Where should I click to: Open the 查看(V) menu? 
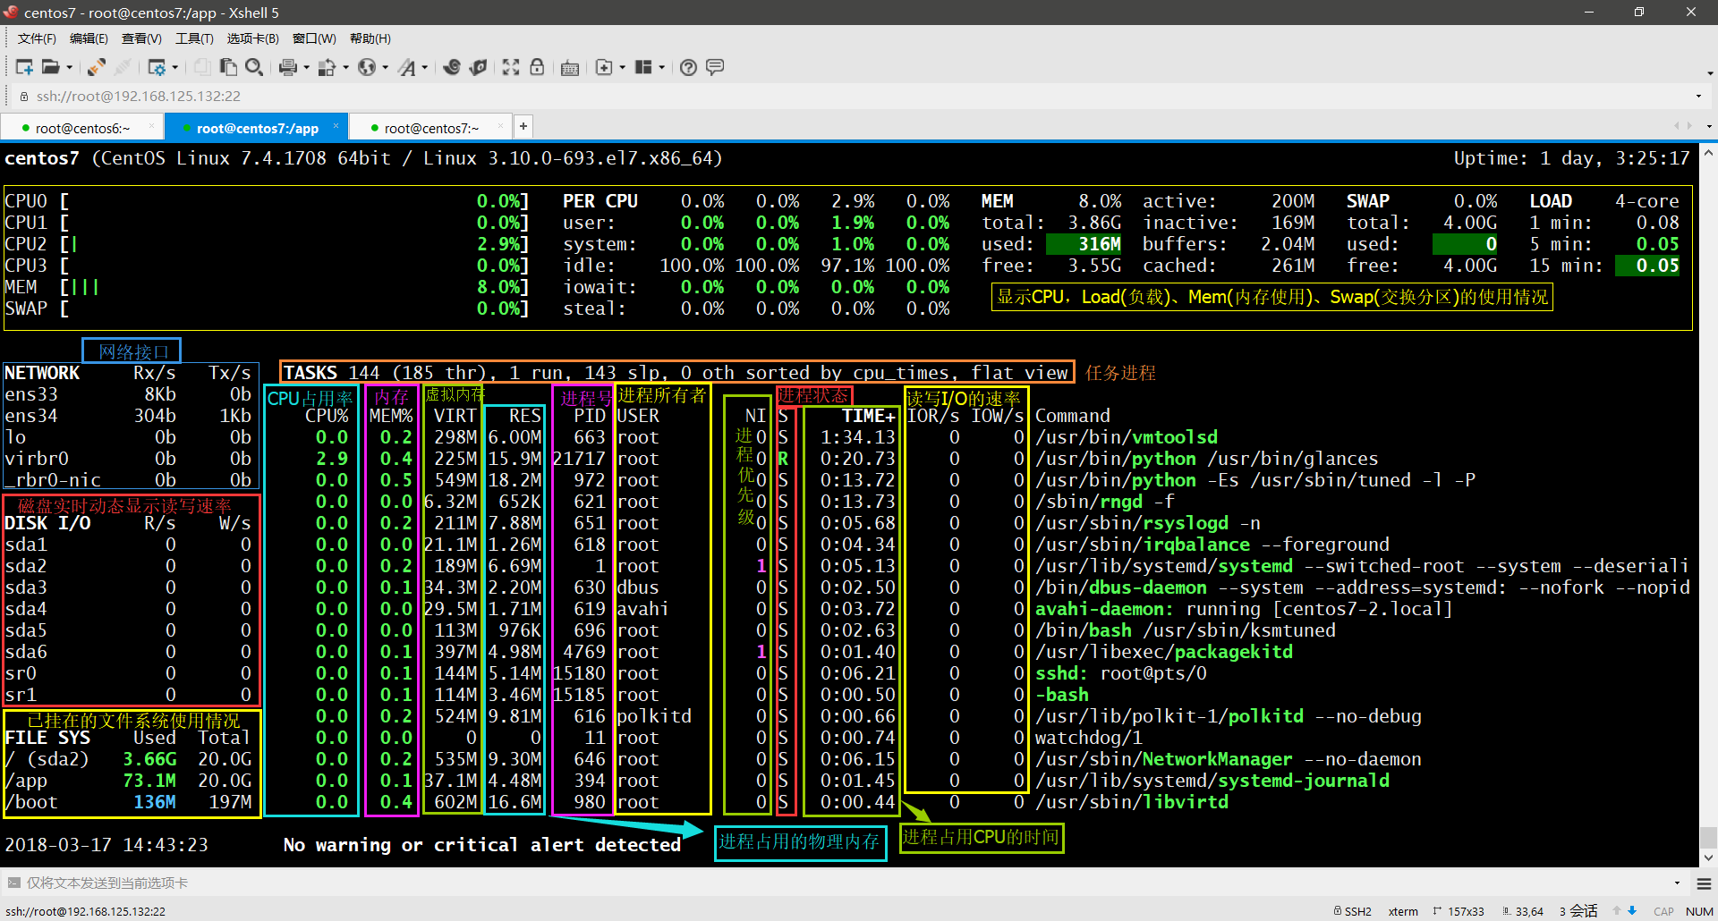coord(141,38)
